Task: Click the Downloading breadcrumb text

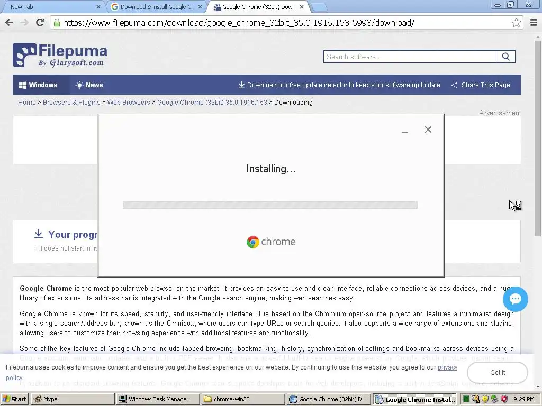Action: click(x=293, y=103)
